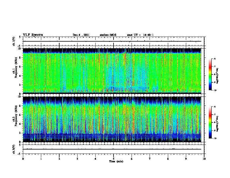Screen dimensions: 230x178
Task: Click the "6" minute tick on time axis
Action: tap(132, 159)
